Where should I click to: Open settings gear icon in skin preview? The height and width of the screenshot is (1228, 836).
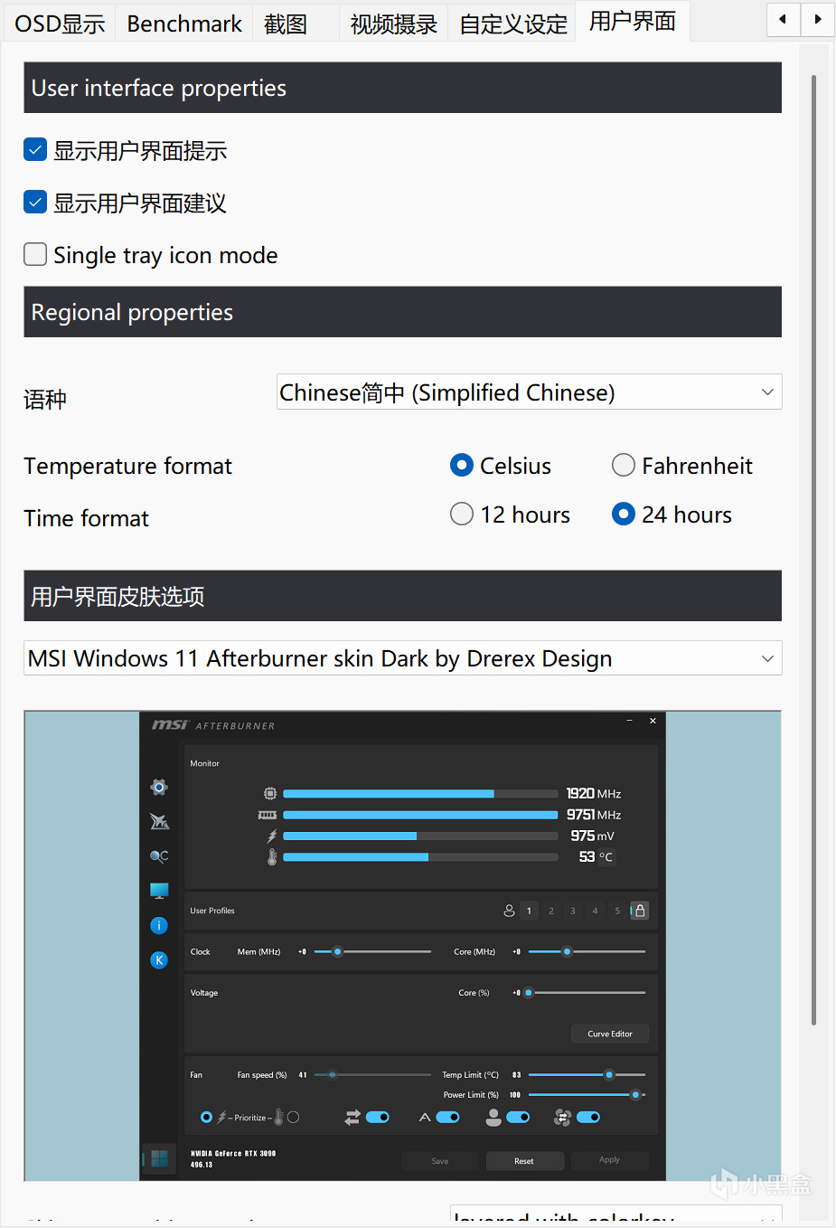(159, 787)
